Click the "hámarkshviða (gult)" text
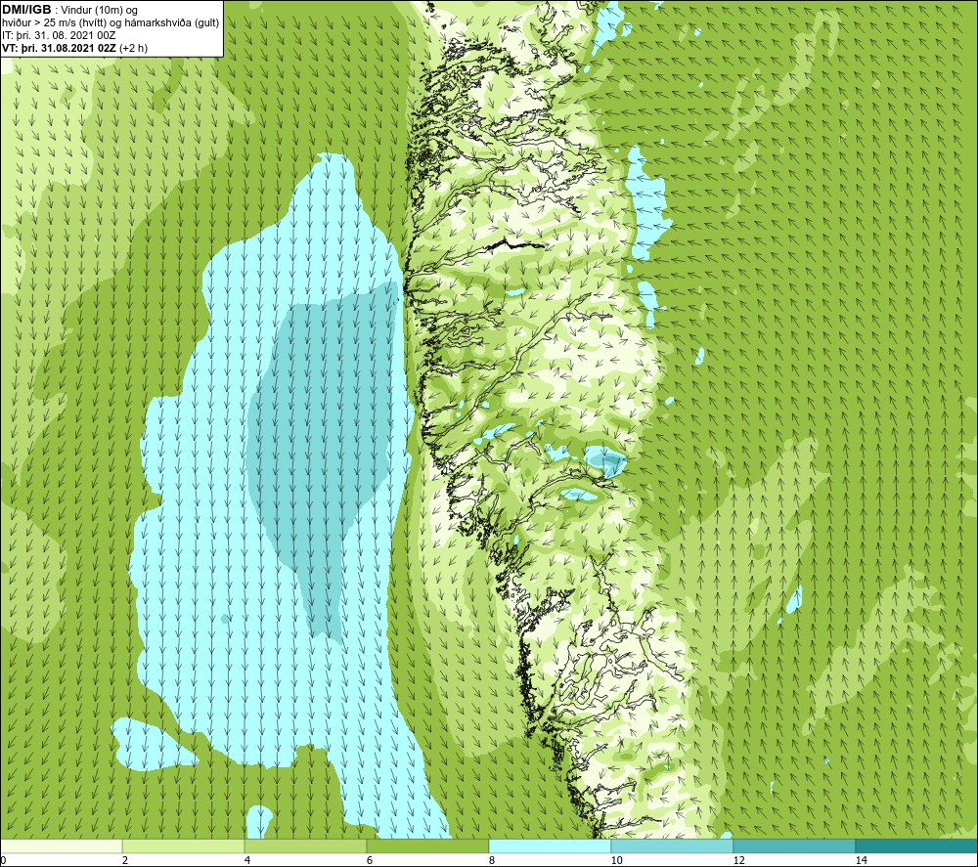Viewport: 978px width, 867px height. (171, 23)
